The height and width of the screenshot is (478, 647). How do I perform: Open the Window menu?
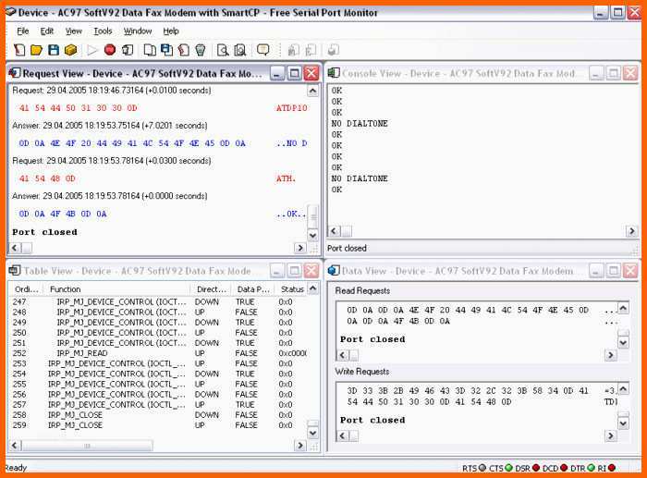click(138, 31)
